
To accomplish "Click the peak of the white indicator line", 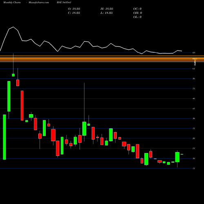I will coord(13,27).
